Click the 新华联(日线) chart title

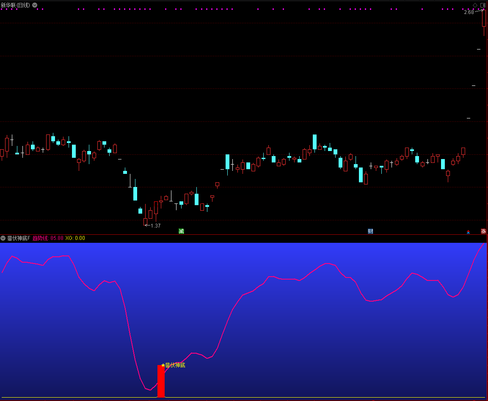pyautogui.click(x=15, y=5)
